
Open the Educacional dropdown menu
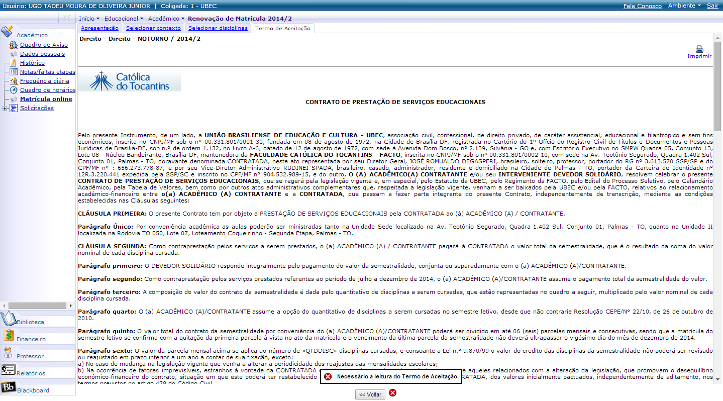pos(124,18)
